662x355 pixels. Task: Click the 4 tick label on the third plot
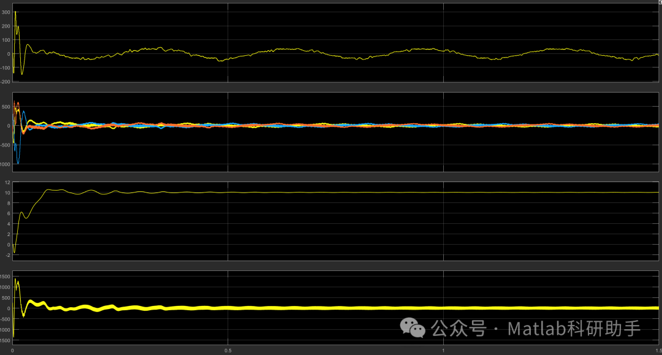pyautogui.click(x=9, y=224)
